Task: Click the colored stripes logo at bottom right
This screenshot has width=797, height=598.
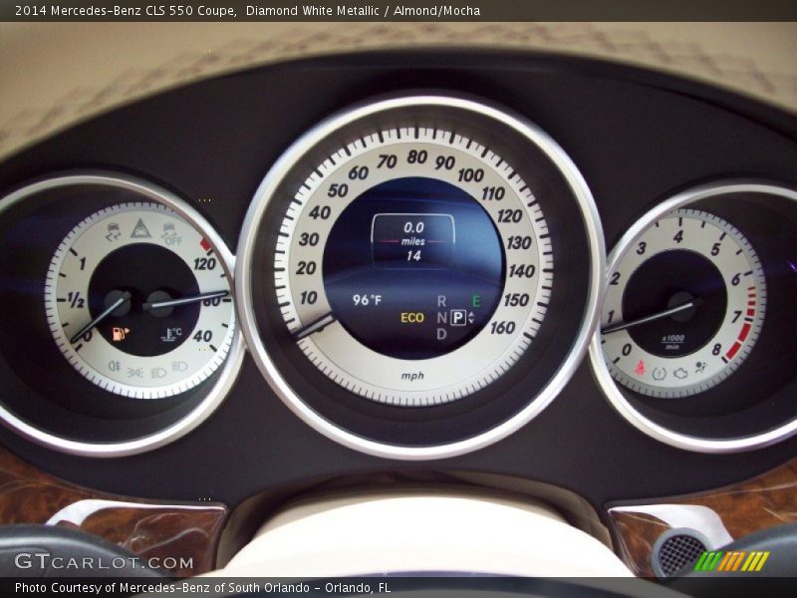Action: [x=732, y=561]
